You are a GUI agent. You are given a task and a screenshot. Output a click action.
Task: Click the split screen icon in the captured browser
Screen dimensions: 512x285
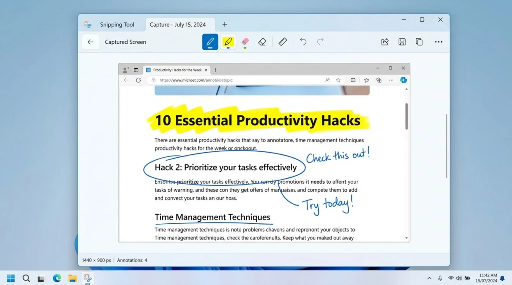coord(353,80)
